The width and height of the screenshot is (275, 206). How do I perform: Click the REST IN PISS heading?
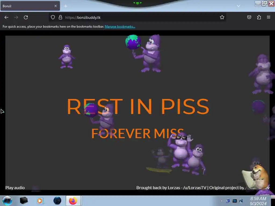tap(138, 106)
